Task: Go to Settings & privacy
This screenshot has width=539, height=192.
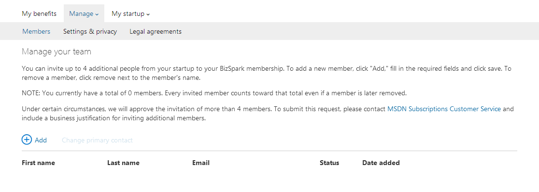Action: [90, 31]
